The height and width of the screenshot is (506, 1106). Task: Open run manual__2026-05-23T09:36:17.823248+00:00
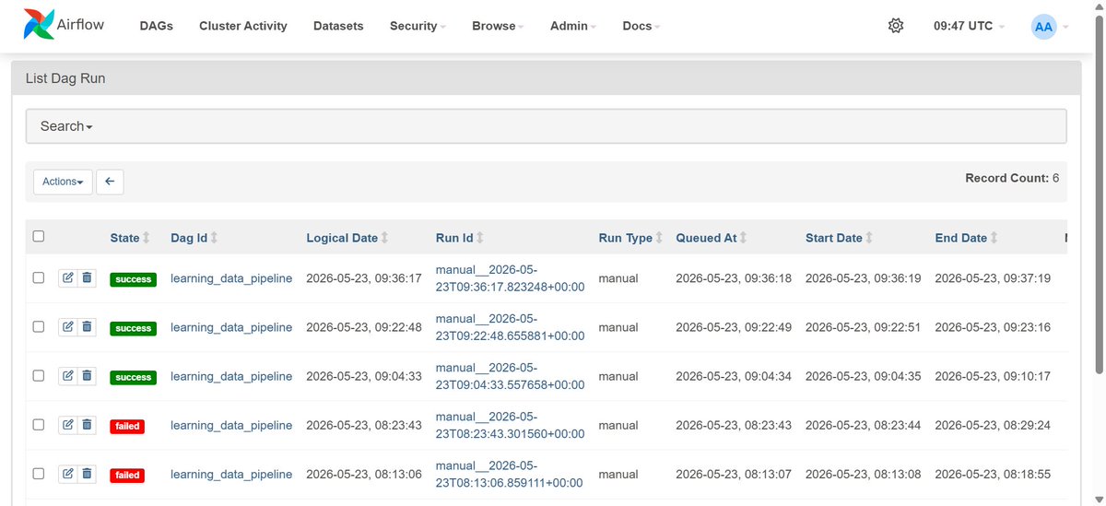click(510, 277)
